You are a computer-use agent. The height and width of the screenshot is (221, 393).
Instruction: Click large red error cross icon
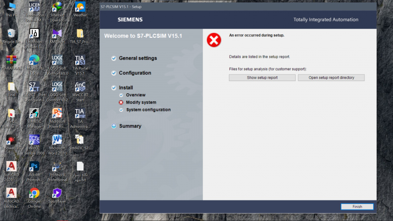214,40
